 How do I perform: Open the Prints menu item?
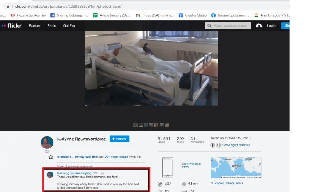point(51,25)
